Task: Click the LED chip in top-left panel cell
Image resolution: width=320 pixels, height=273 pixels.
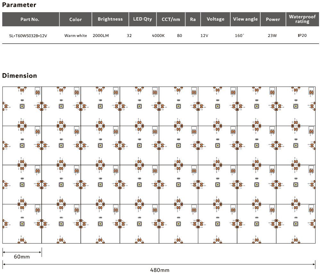Action: click(x=22, y=106)
